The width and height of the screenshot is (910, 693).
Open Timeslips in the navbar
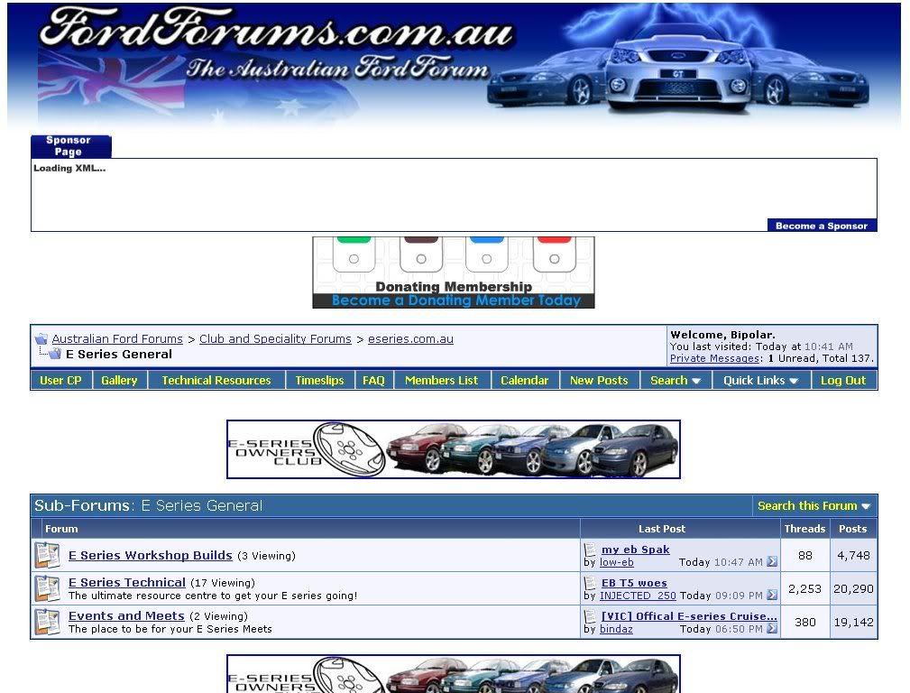[x=320, y=381]
